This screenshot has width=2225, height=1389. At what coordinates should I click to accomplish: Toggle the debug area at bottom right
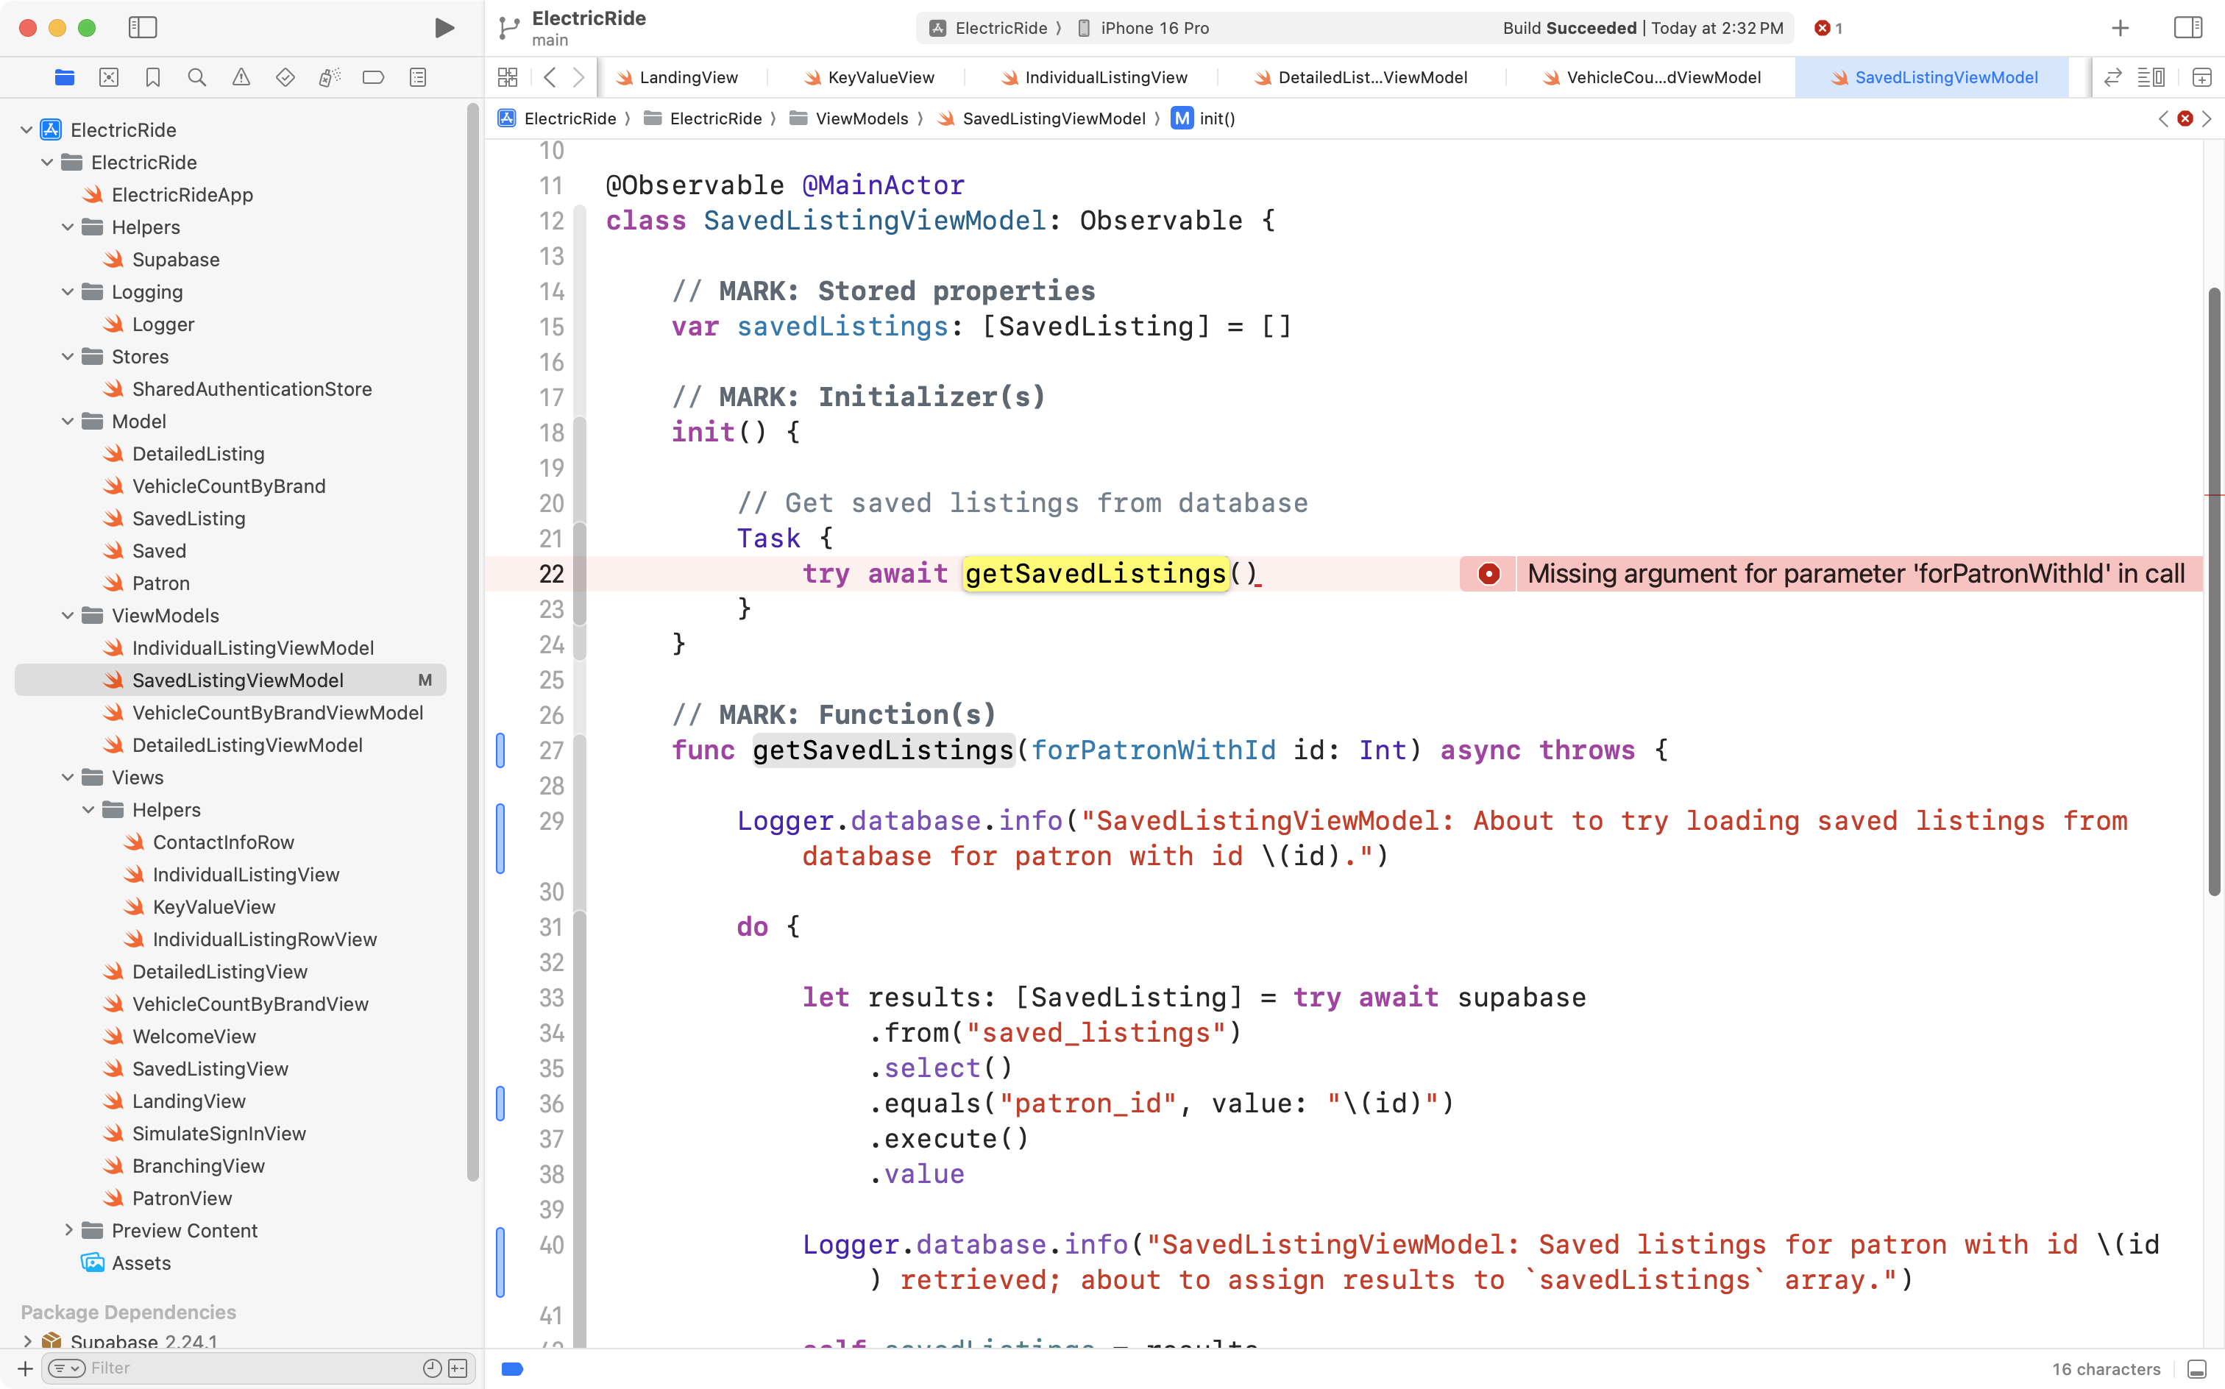(2196, 1369)
